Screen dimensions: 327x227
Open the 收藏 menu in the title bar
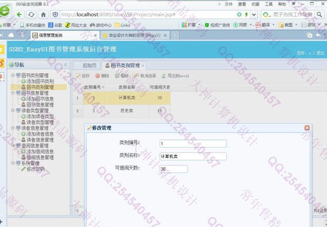point(255,4)
